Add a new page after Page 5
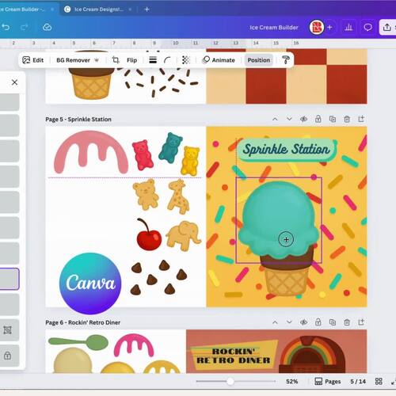Image resolution: width=396 pixels, height=396 pixels. (x=361, y=119)
